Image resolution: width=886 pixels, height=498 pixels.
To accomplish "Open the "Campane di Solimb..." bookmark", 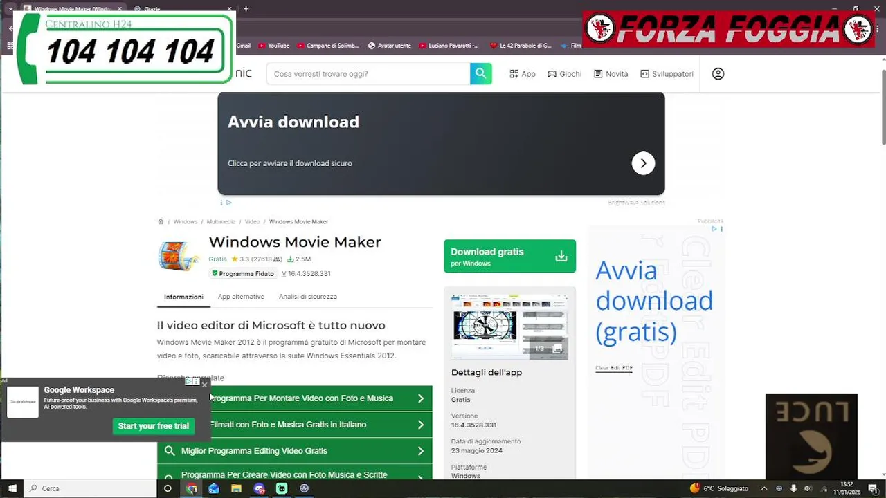I will pyautogui.click(x=328, y=46).
